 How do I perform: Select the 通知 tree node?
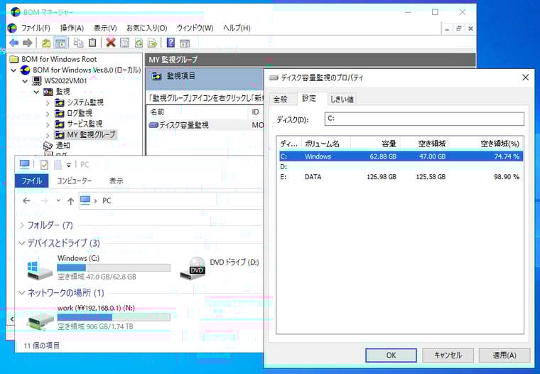(x=63, y=146)
